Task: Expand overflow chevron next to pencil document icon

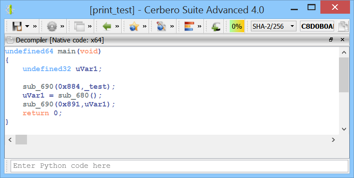Action: [x=172, y=27]
